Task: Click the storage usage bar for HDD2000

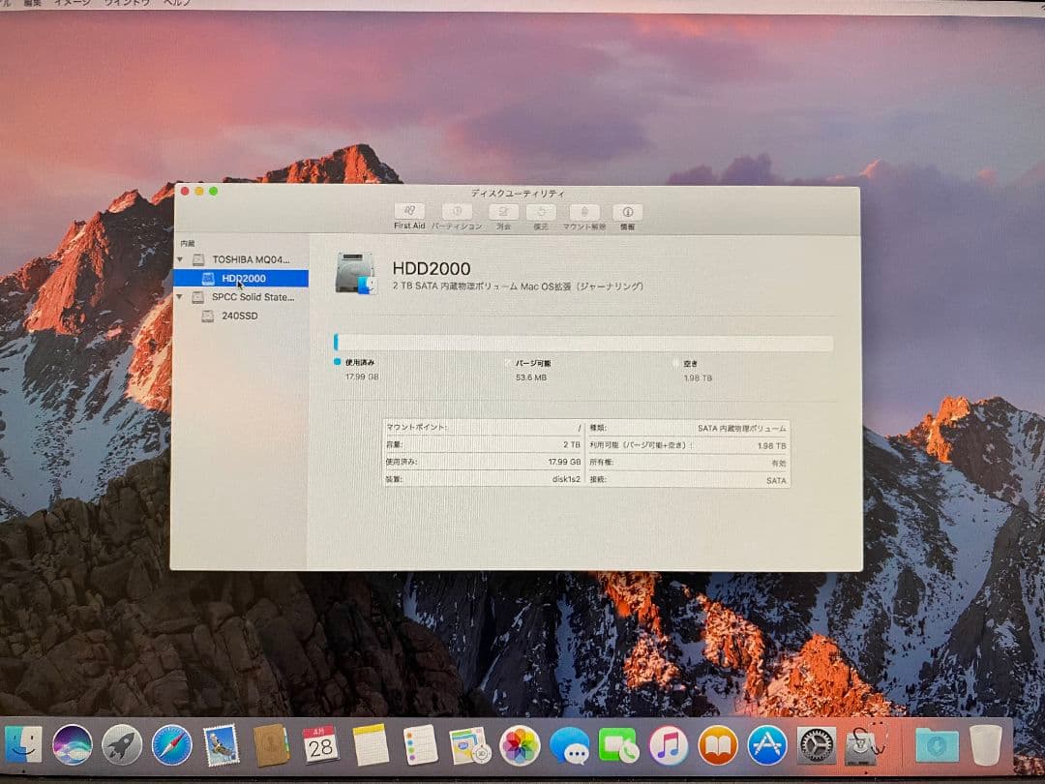Action: tap(581, 343)
